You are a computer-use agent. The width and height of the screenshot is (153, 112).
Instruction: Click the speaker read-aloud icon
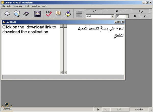[117, 11]
